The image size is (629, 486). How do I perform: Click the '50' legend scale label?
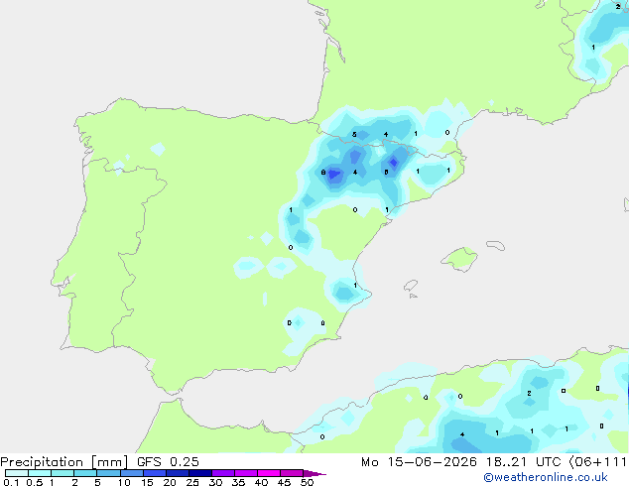click(x=308, y=482)
